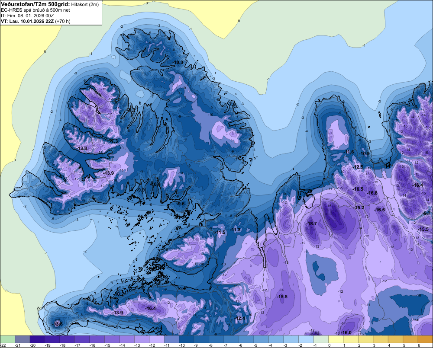Screen dimensions: 433x348
Task: Click the -9.7 temperature value on the map
Action: 427,213
